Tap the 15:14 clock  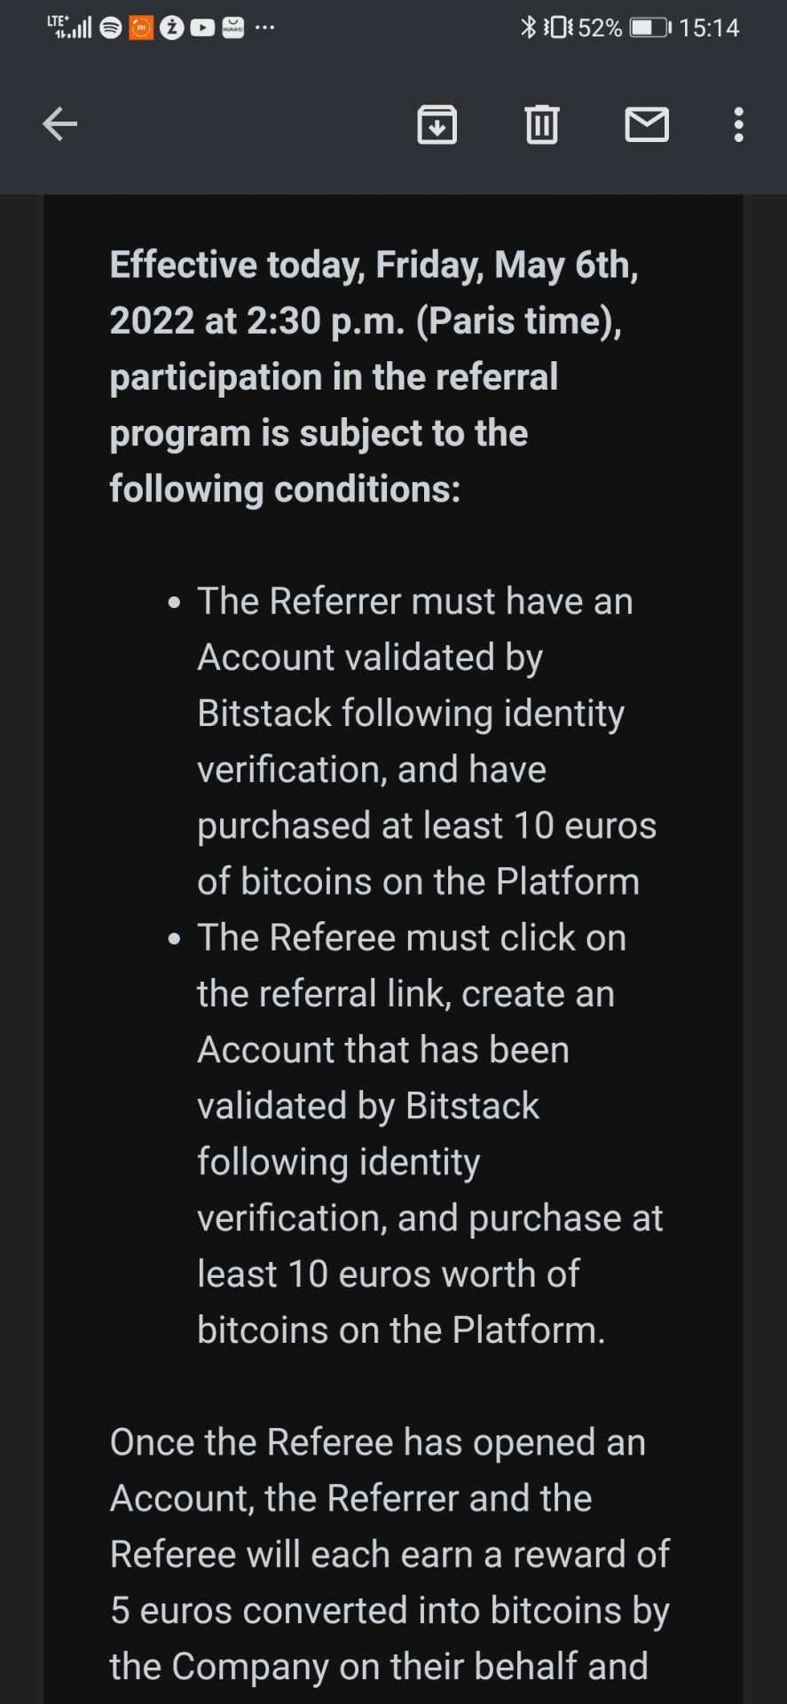coord(709,28)
